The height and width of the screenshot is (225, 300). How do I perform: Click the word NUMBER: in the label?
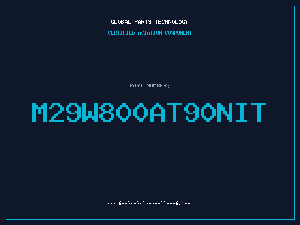[x=158, y=85]
